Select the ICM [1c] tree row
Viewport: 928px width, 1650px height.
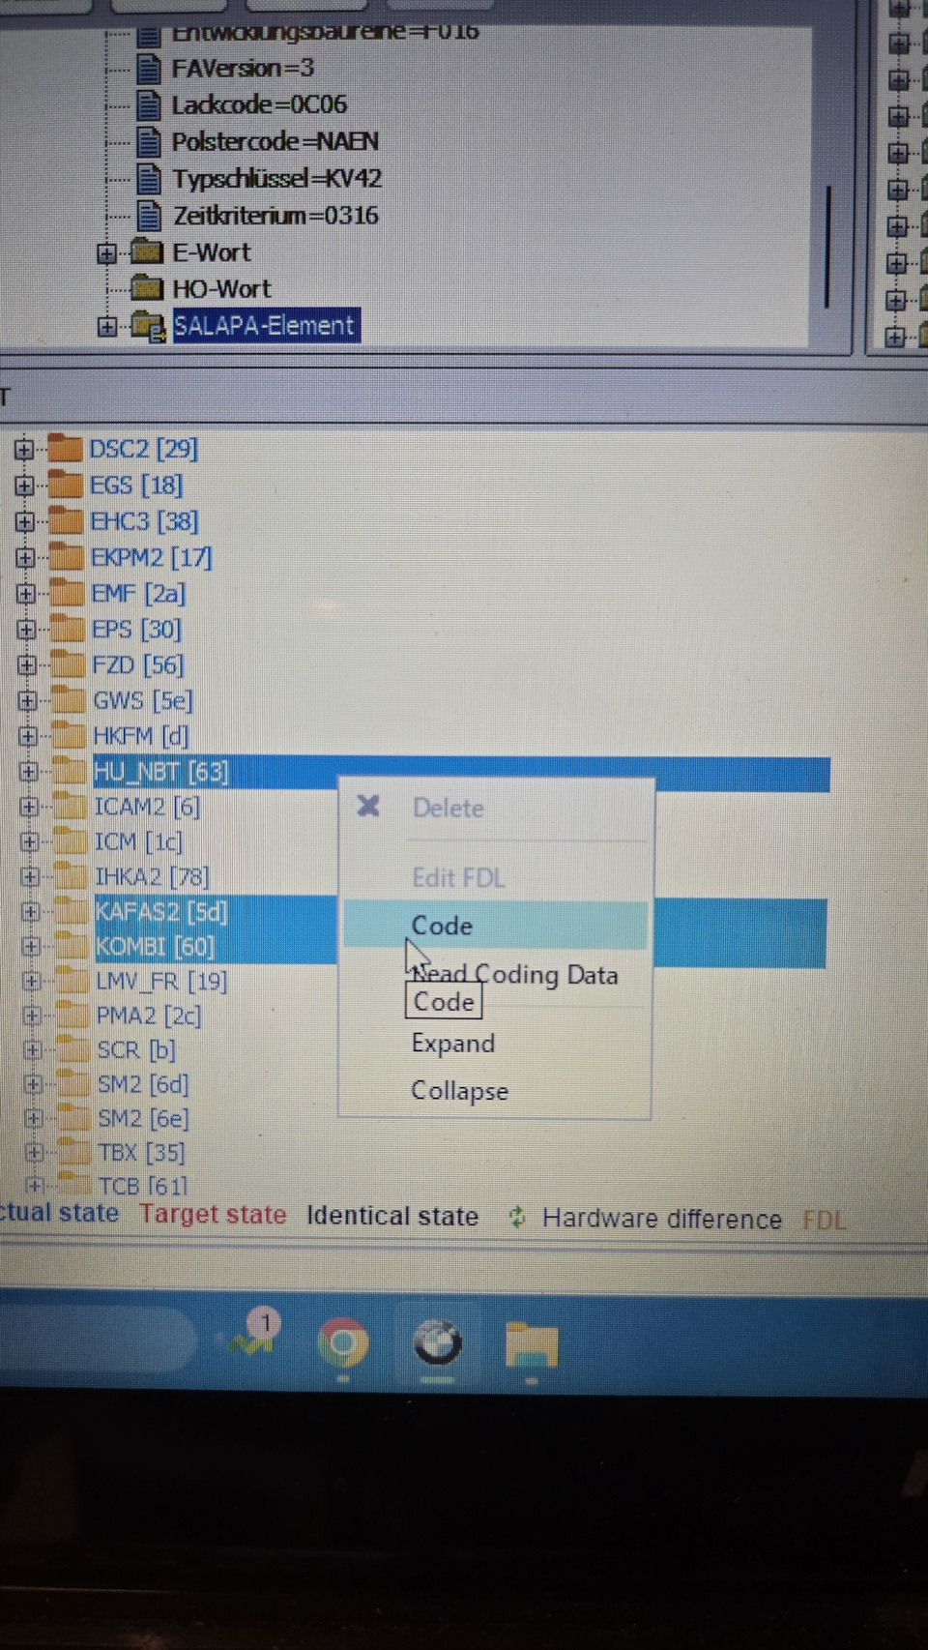point(138,841)
